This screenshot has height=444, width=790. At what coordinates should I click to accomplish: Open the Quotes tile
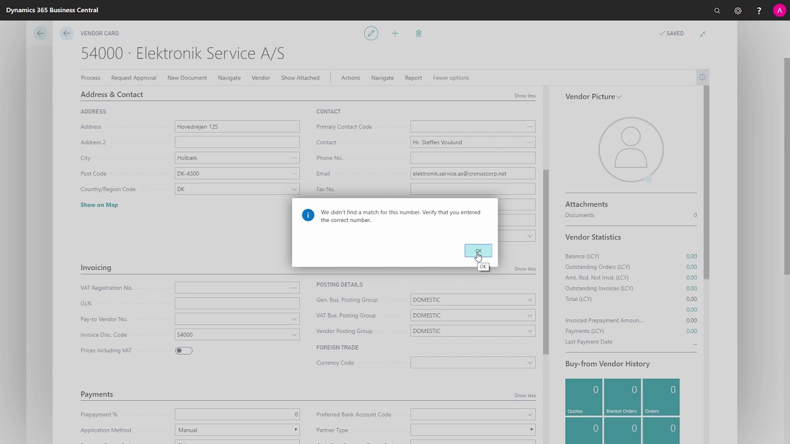click(x=584, y=397)
